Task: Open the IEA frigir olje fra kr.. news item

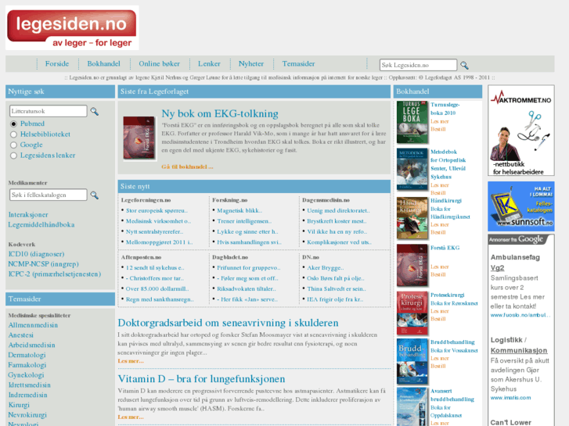Action: coord(335,299)
